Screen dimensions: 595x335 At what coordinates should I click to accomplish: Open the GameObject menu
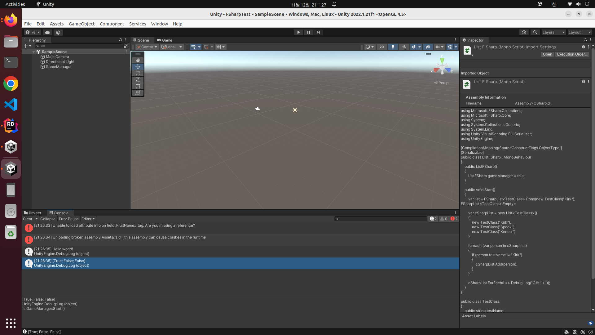coord(82,24)
